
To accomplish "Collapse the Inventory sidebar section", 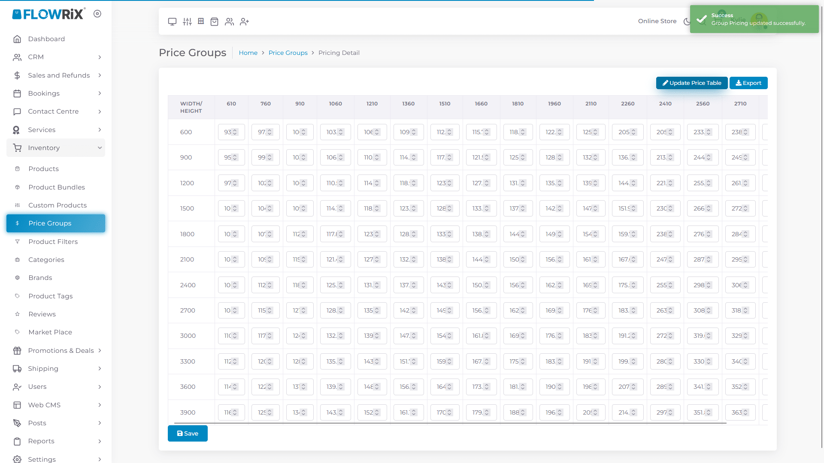I will coord(56,148).
